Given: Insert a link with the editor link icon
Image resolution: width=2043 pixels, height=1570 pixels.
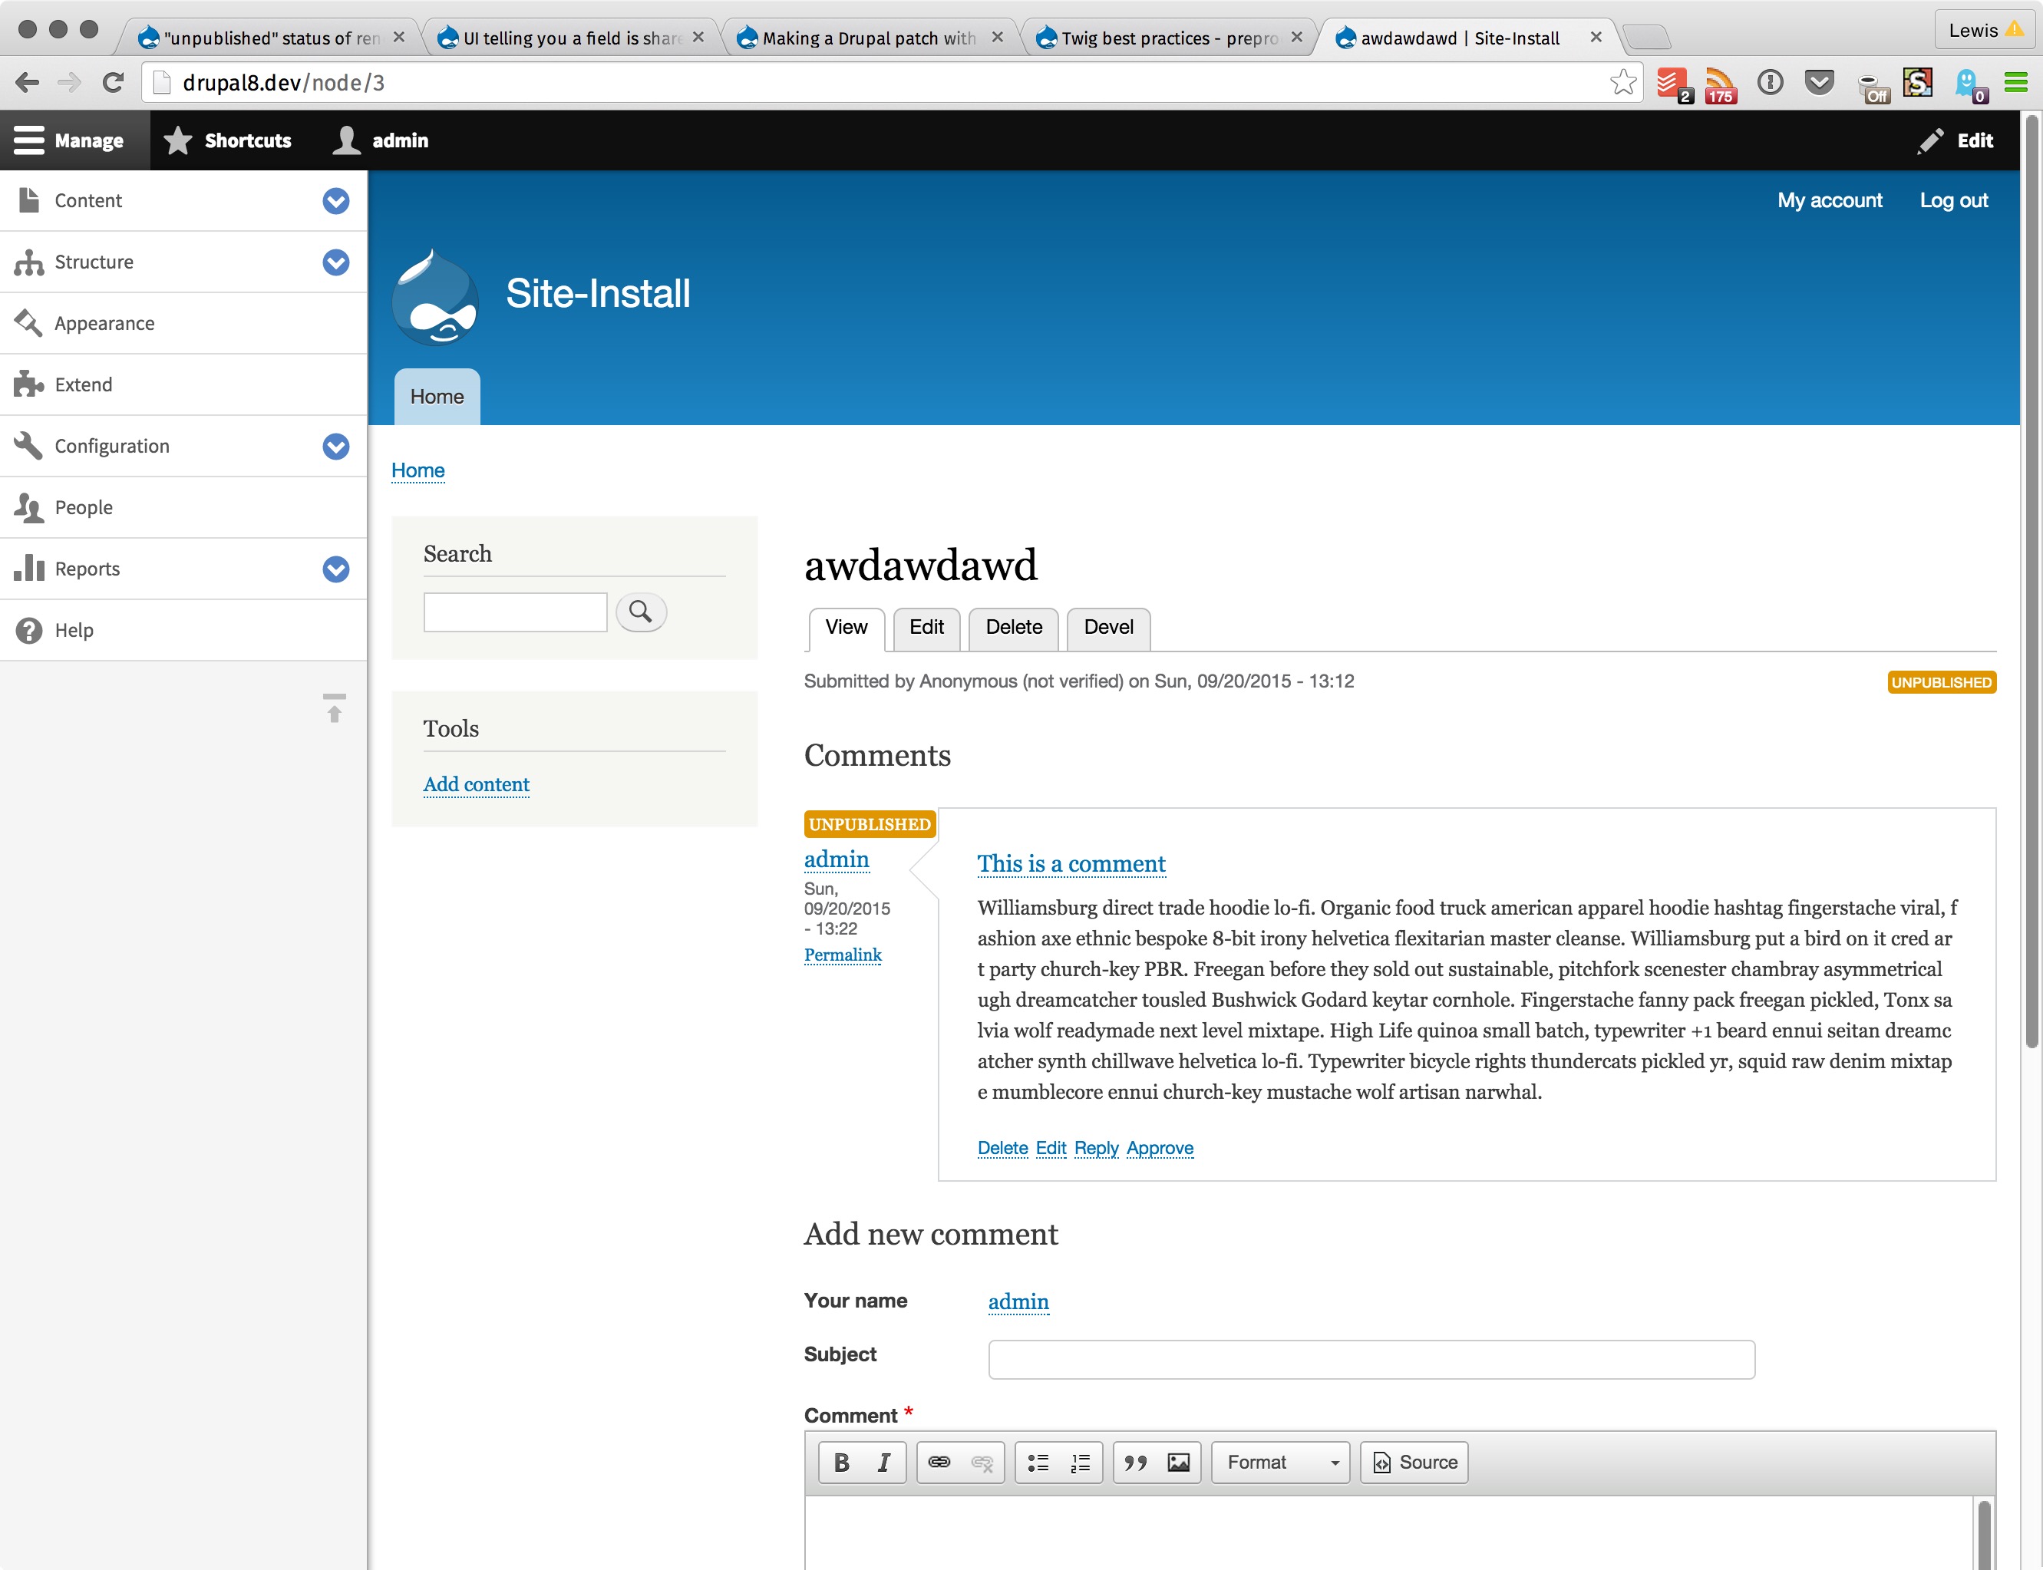Looking at the screenshot, I should (x=939, y=1463).
